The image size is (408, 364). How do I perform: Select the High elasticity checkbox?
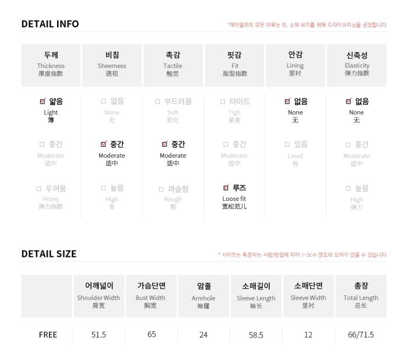[348, 189]
